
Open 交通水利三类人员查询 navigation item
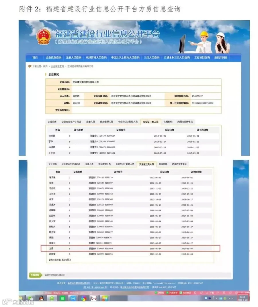click(177, 58)
